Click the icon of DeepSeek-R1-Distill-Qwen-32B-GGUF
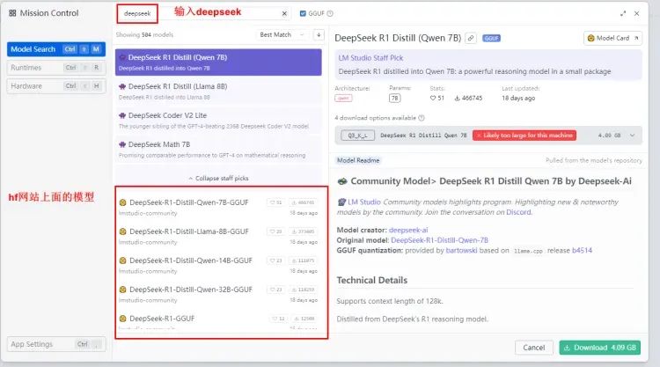The image size is (660, 367). [x=122, y=290]
